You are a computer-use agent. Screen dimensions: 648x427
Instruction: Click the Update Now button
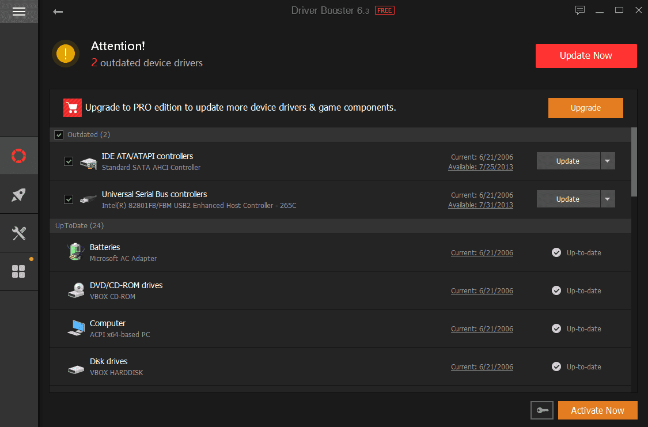586,56
